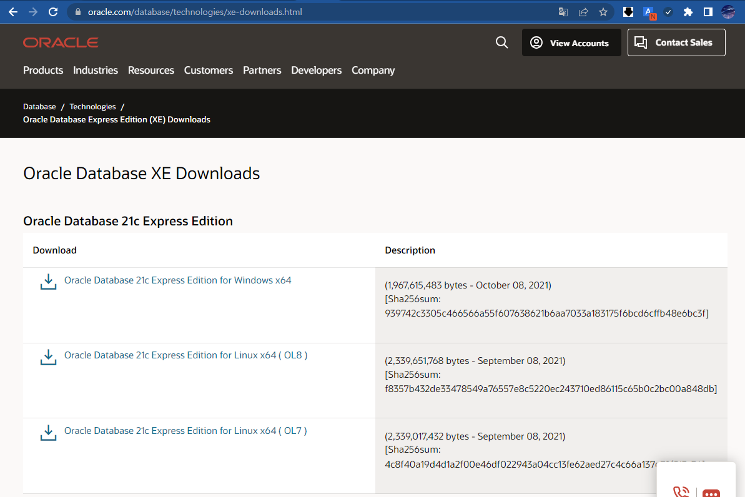Bookmark this page with the star
745x497 pixels.
point(603,12)
